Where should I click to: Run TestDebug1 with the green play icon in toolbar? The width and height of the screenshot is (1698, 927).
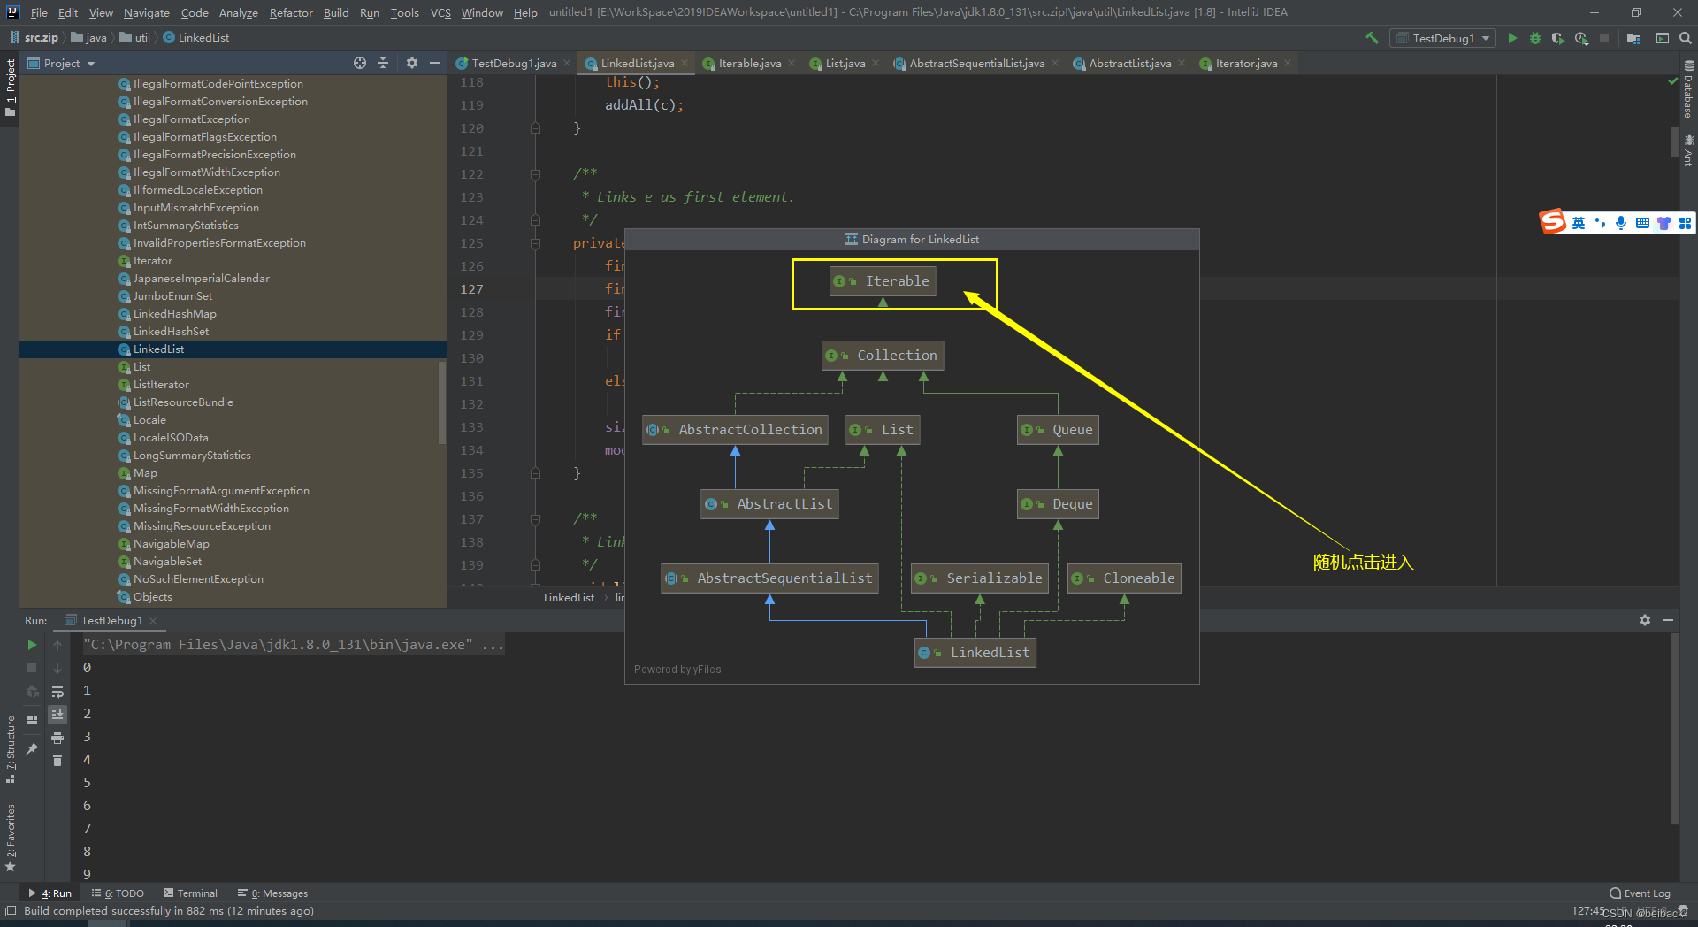tap(1512, 38)
